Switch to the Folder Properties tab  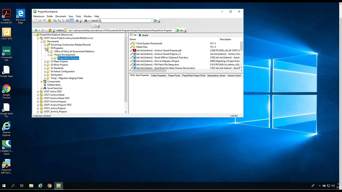pos(158,75)
